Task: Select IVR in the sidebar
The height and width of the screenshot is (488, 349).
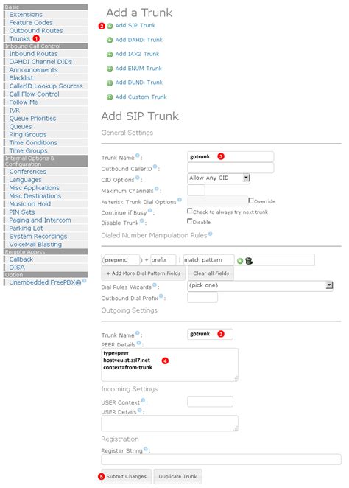Action: (14, 110)
